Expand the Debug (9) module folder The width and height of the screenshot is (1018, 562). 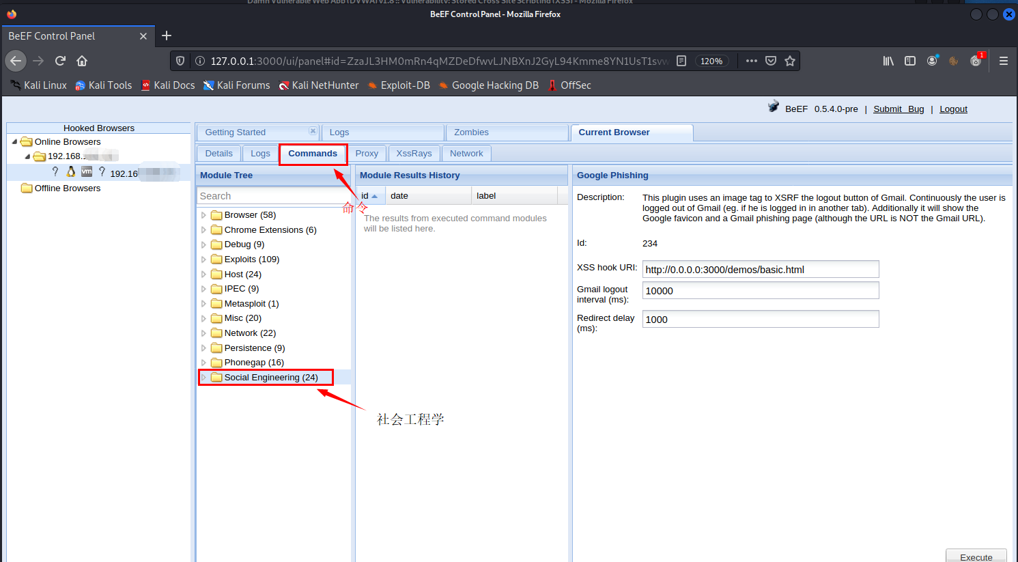(203, 244)
